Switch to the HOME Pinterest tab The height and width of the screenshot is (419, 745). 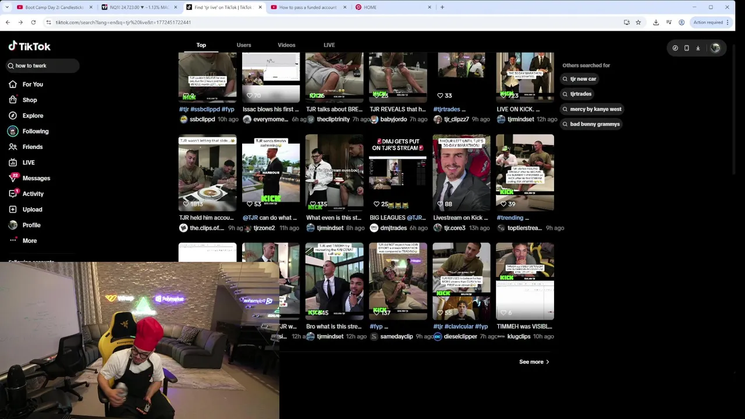coord(393,7)
